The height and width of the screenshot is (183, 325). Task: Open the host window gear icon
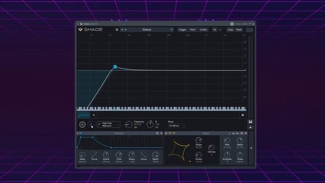click(81, 24)
